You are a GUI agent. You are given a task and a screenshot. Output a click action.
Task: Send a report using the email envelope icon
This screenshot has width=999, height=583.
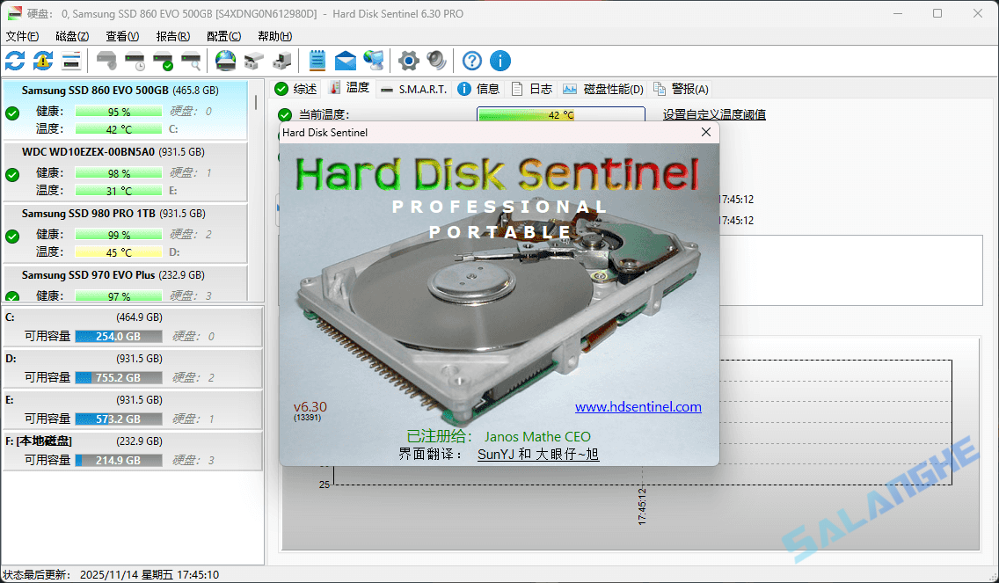coord(345,61)
